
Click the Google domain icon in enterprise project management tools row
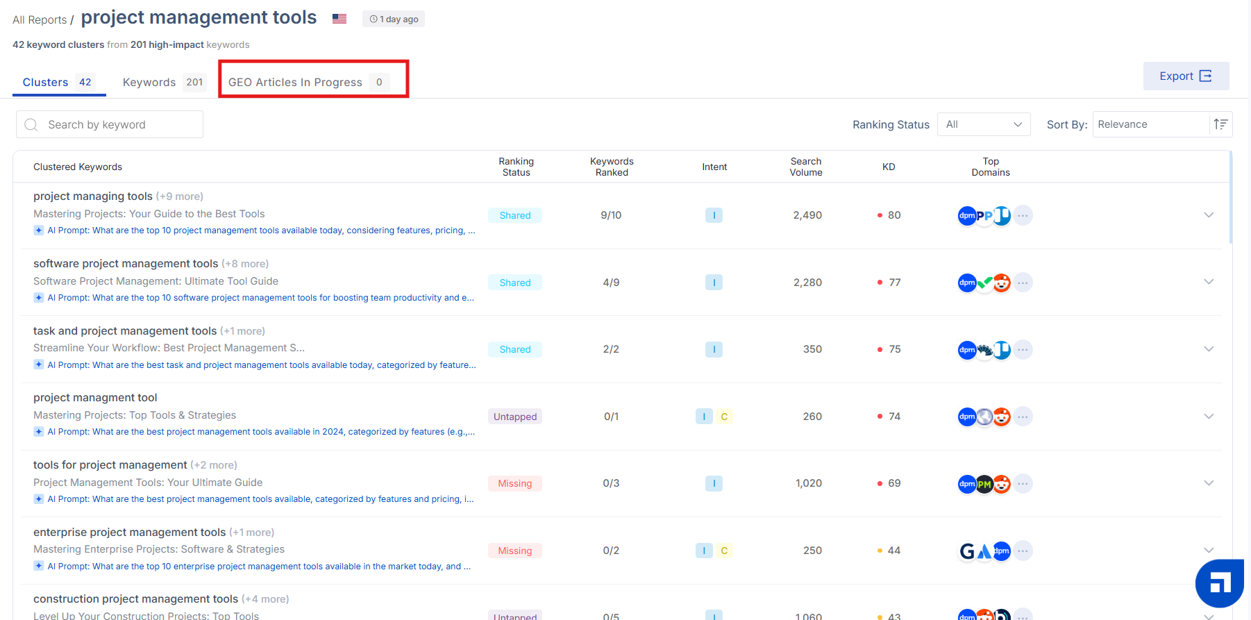pyautogui.click(x=967, y=551)
